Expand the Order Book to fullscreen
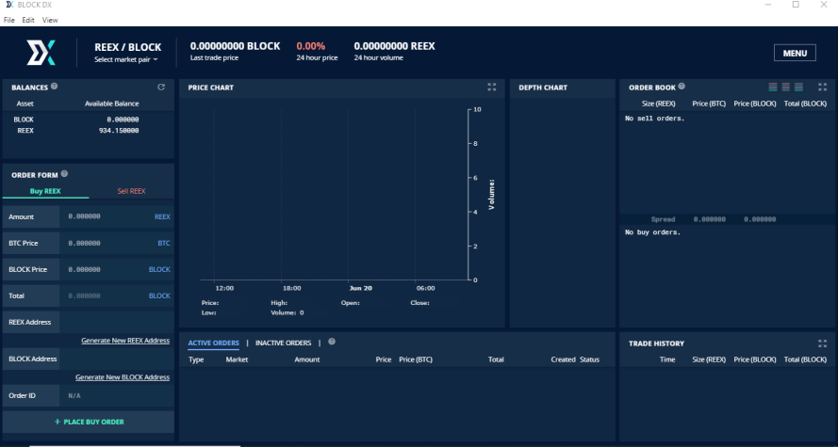This screenshot has height=447, width=838. tap(823, 87)
